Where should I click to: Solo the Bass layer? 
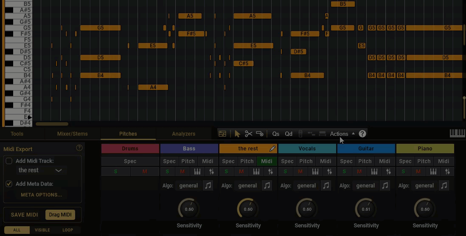[x=167, y=171]
